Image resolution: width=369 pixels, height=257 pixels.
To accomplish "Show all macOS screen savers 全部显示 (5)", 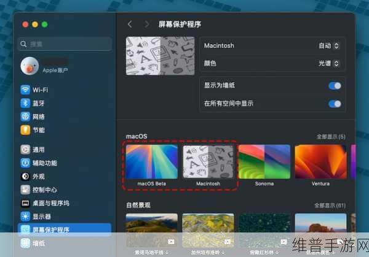I will tap(331, 137).
